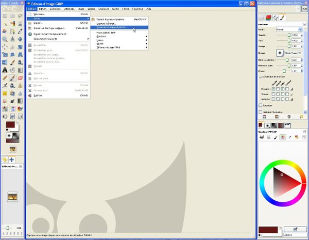309x240 pixels.
Task: Select the Text tool (letter A)
Action: 5,70
